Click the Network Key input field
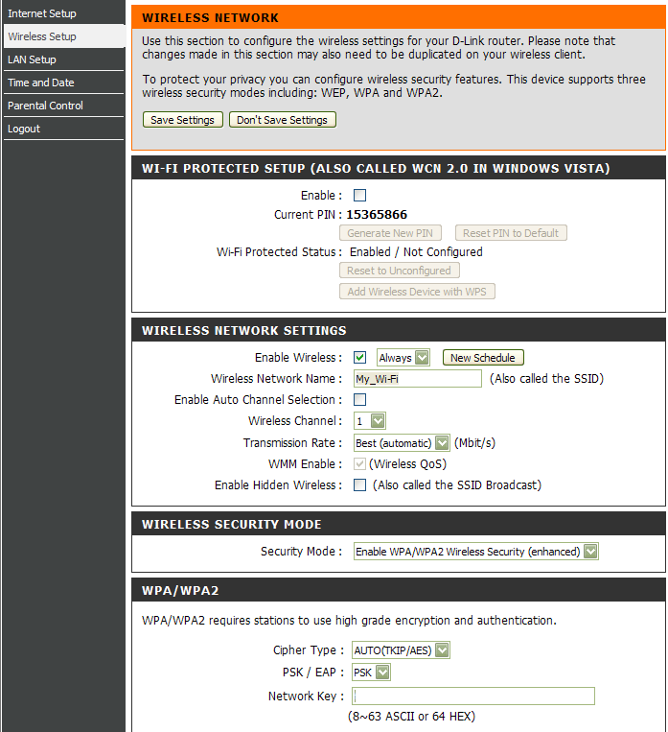This screenshot has width=668, height=732. 473,697
